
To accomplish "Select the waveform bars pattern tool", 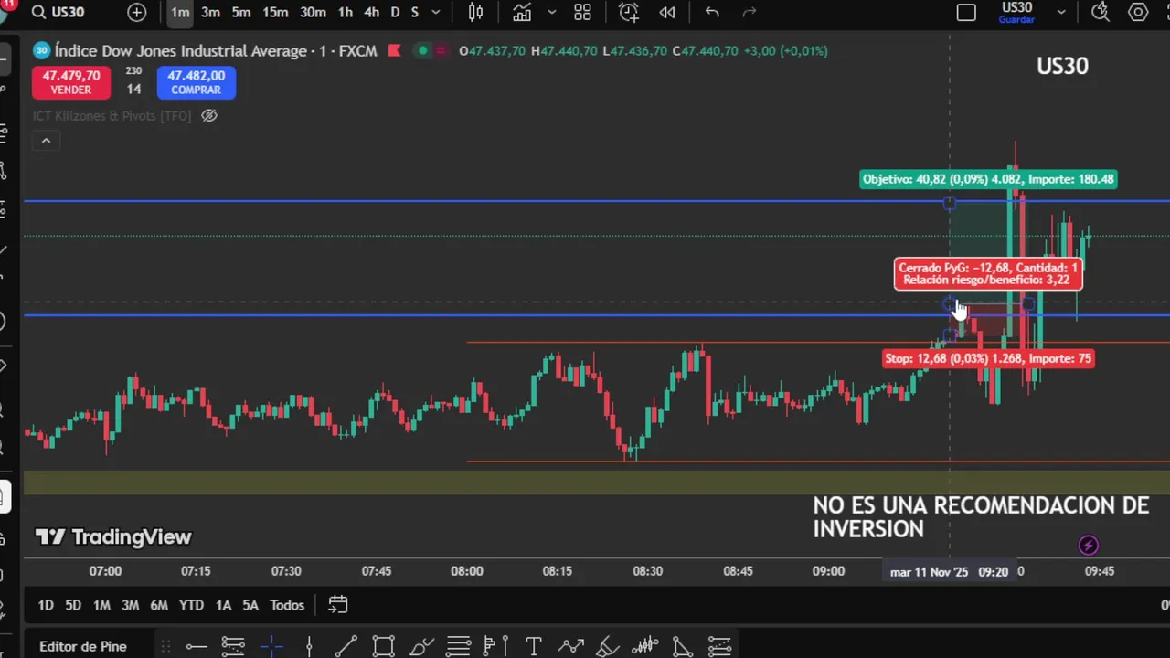I will point(645,647).
